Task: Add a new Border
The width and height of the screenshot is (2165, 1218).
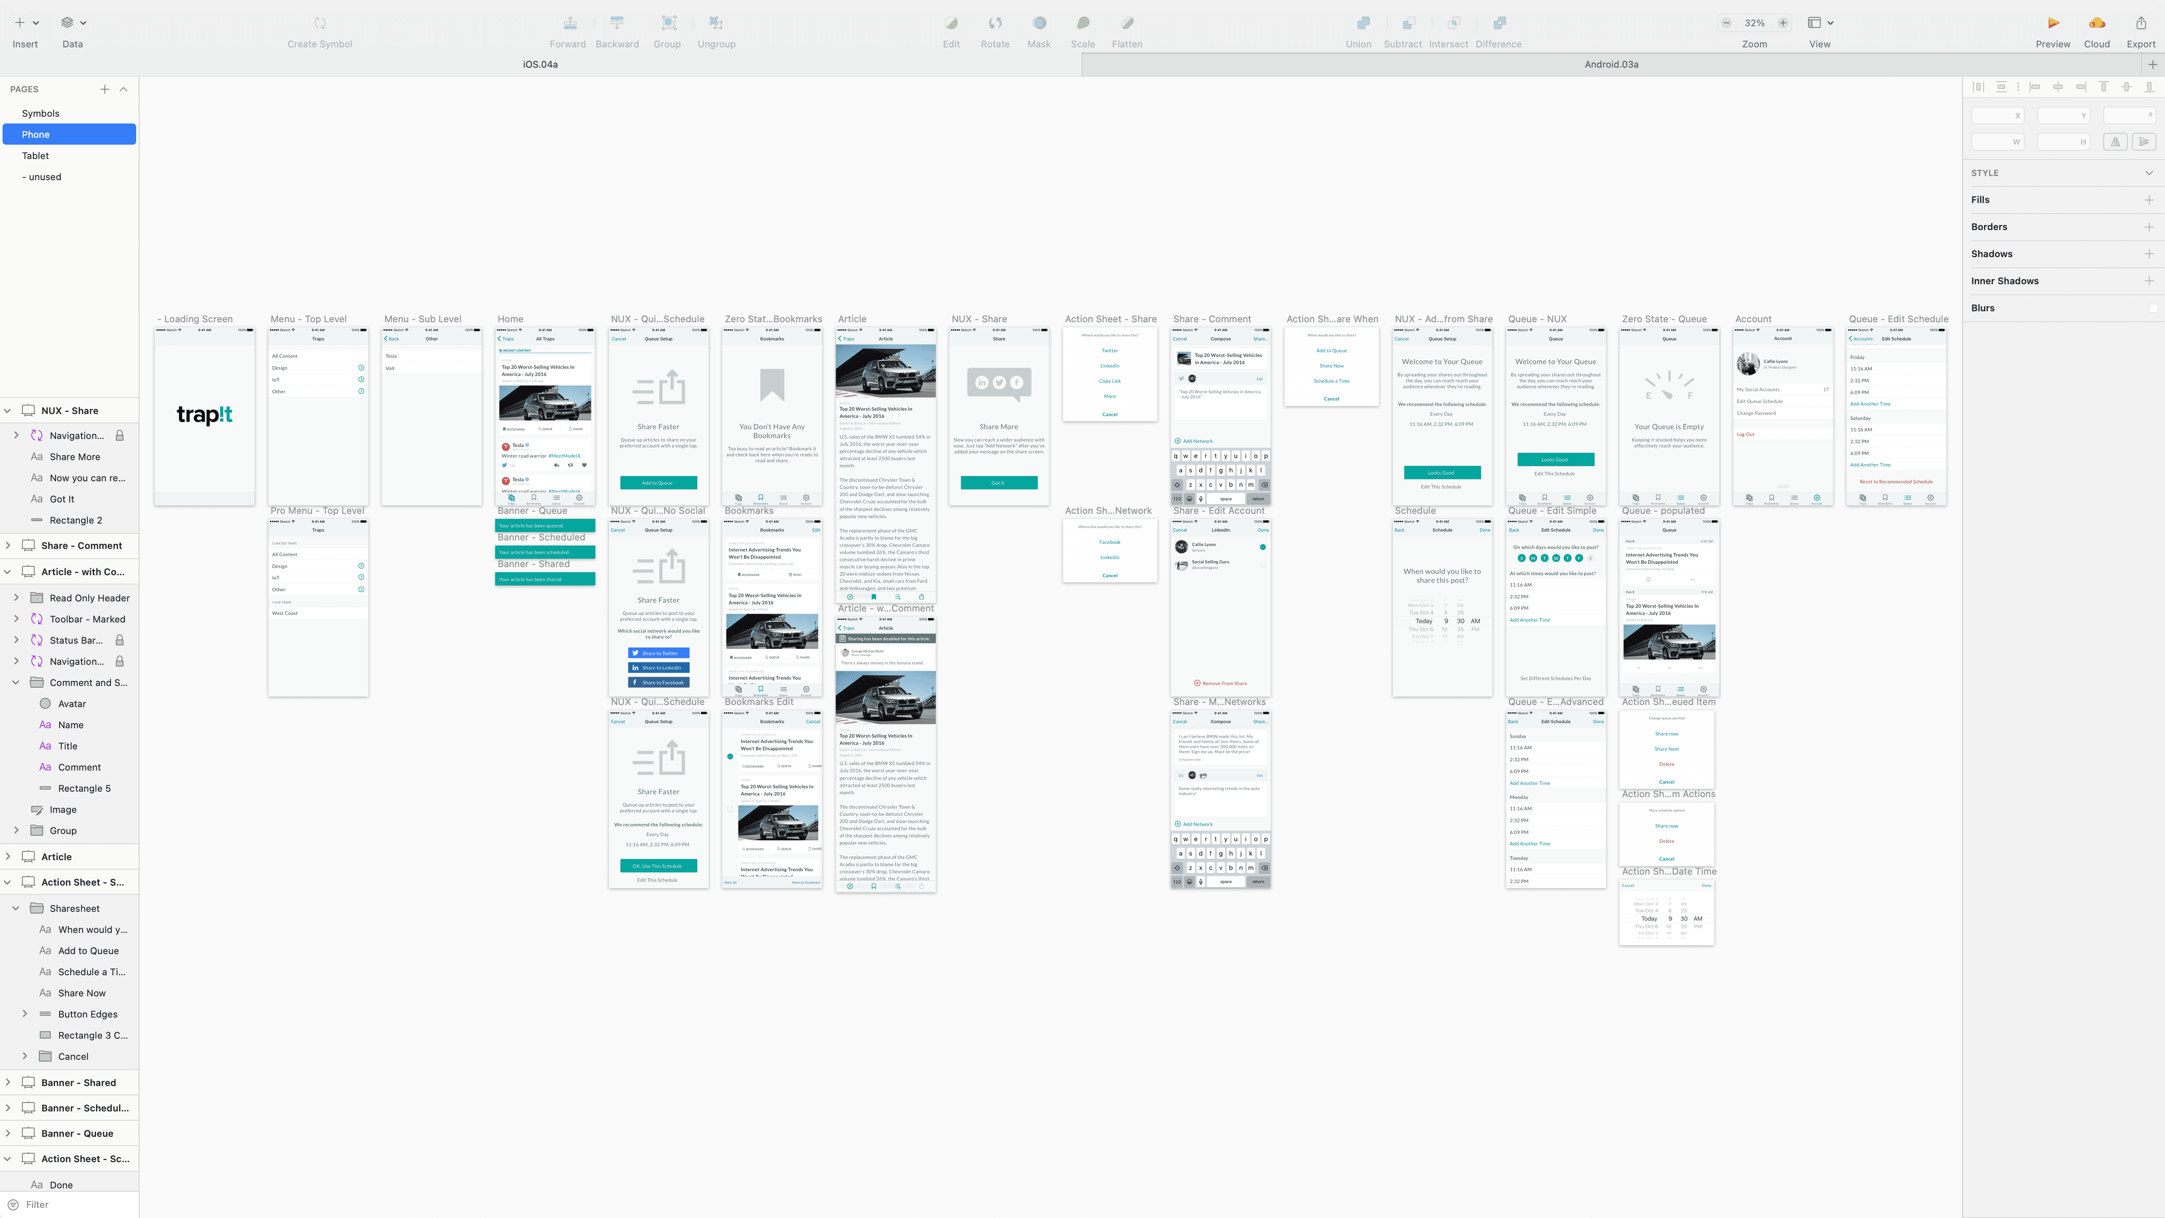Action: click(2149, 227)
